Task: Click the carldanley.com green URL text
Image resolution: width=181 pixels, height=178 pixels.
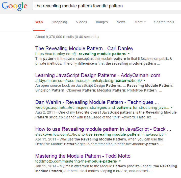Action: point(81,54)
